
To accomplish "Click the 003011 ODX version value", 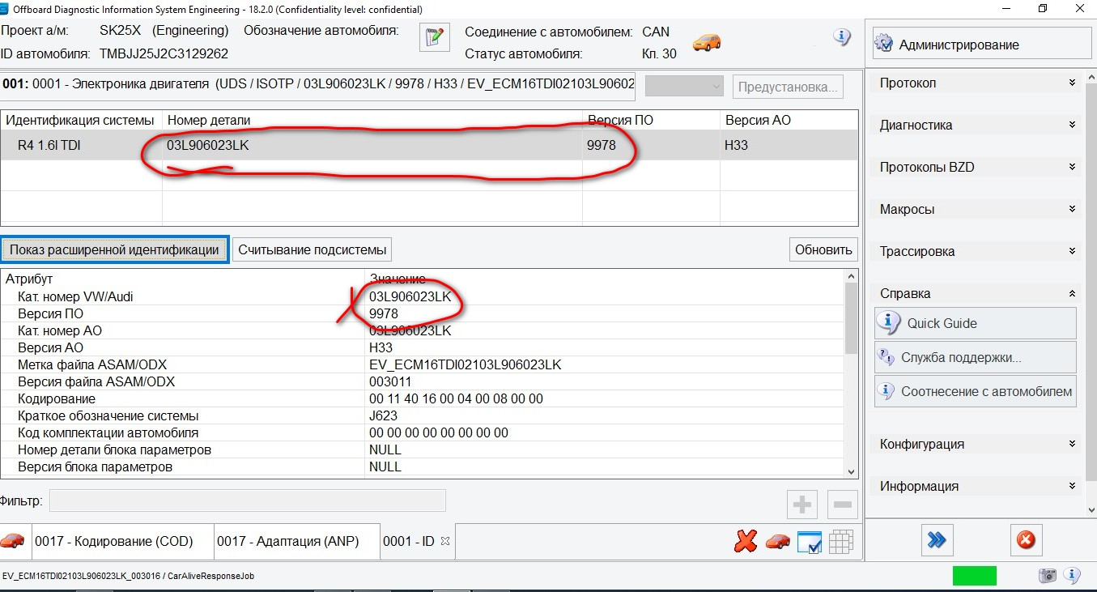I will [390, 381].
